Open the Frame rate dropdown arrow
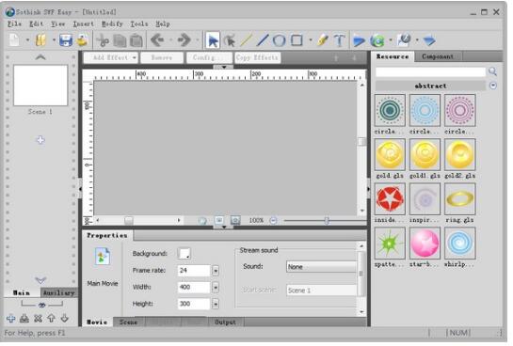 click(216, 271)
